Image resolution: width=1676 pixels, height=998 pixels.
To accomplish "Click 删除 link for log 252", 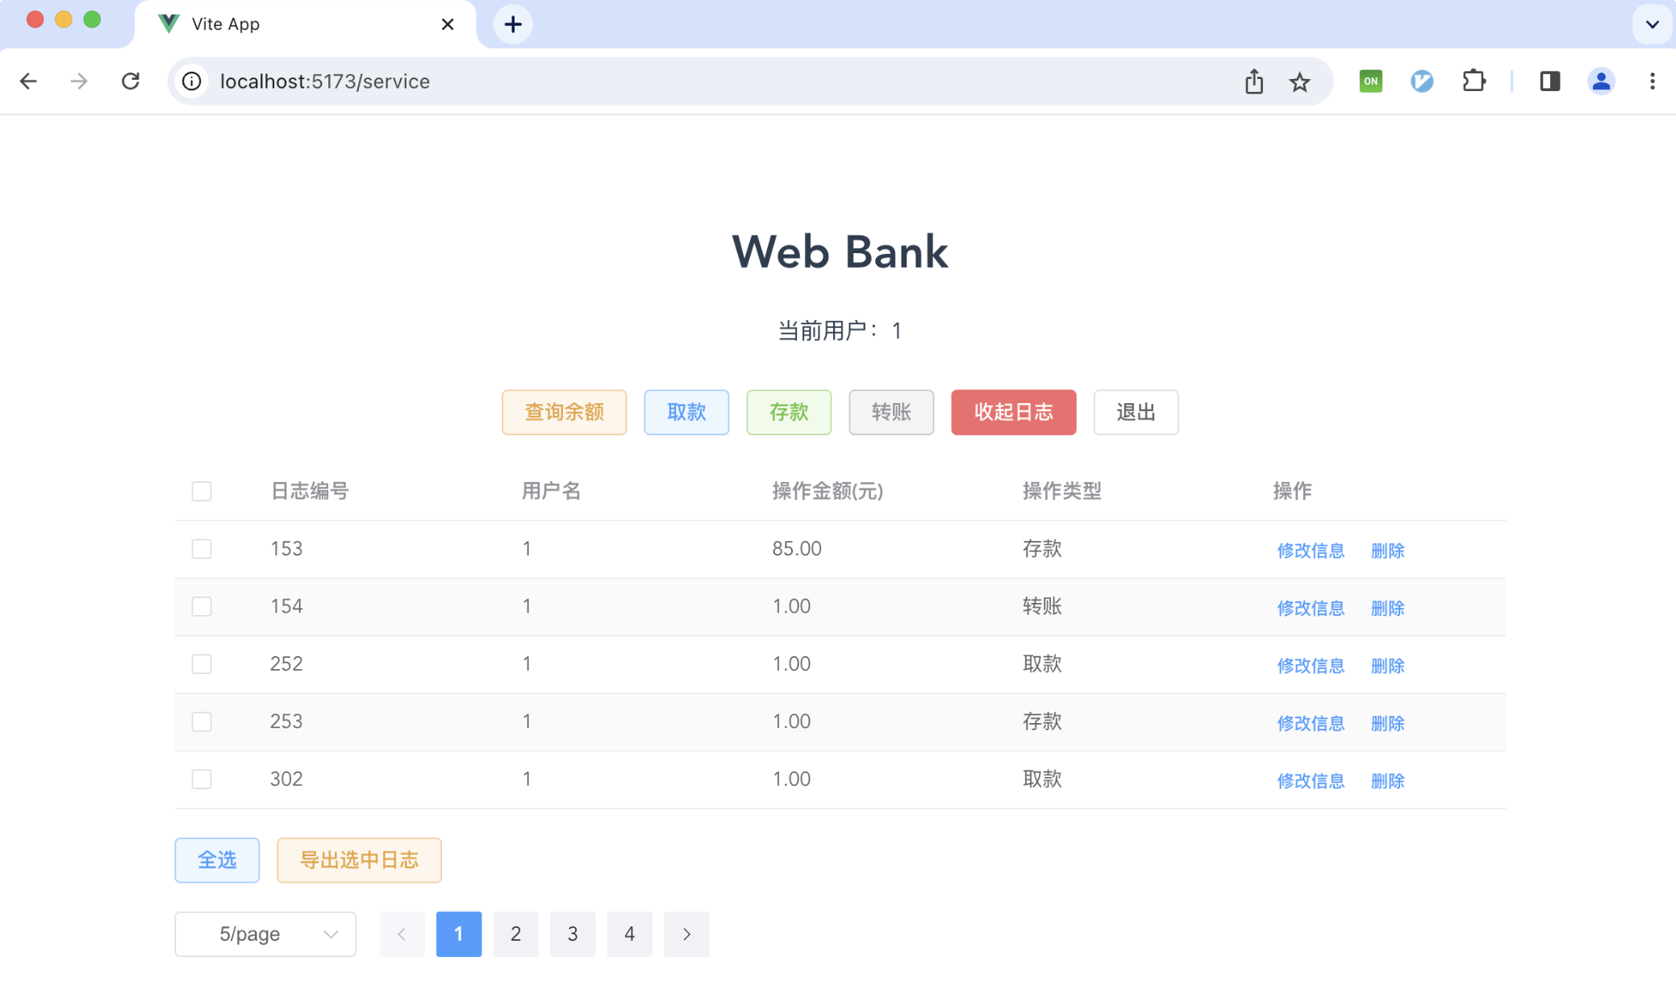I will [x=1387, y=665].
